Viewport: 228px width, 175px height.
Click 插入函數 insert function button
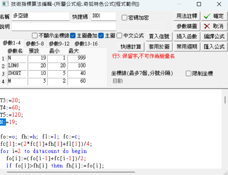pyautogui.click(x=187, y=37)
